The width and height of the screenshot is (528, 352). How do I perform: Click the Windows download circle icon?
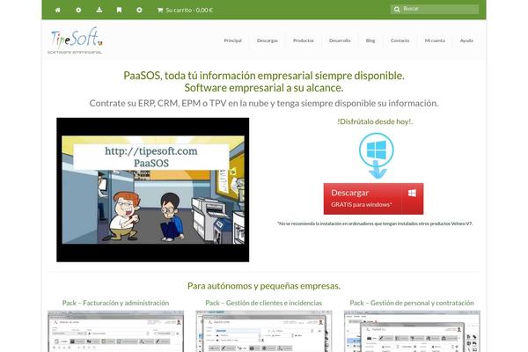376,155
